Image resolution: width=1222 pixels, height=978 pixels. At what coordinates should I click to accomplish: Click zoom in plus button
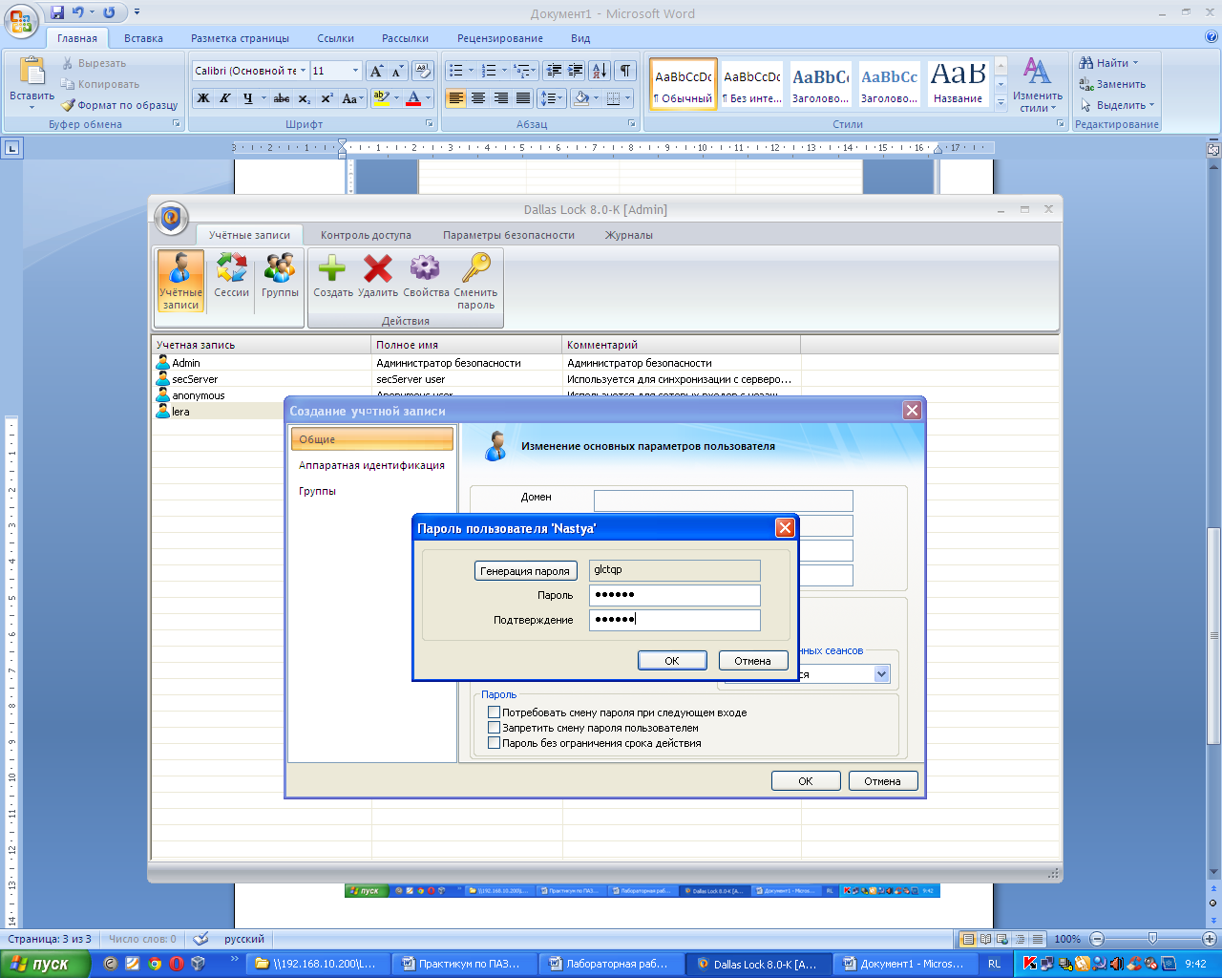pyautogui.click(x=1209, y=939)
